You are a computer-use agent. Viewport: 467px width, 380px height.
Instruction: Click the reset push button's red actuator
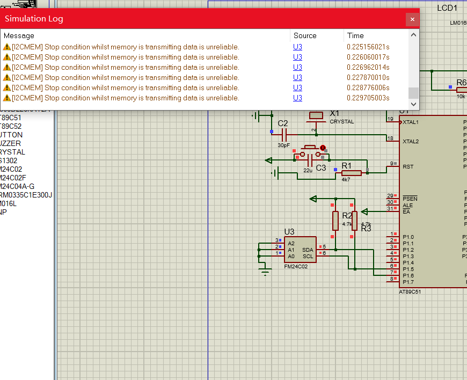(323, 148)
